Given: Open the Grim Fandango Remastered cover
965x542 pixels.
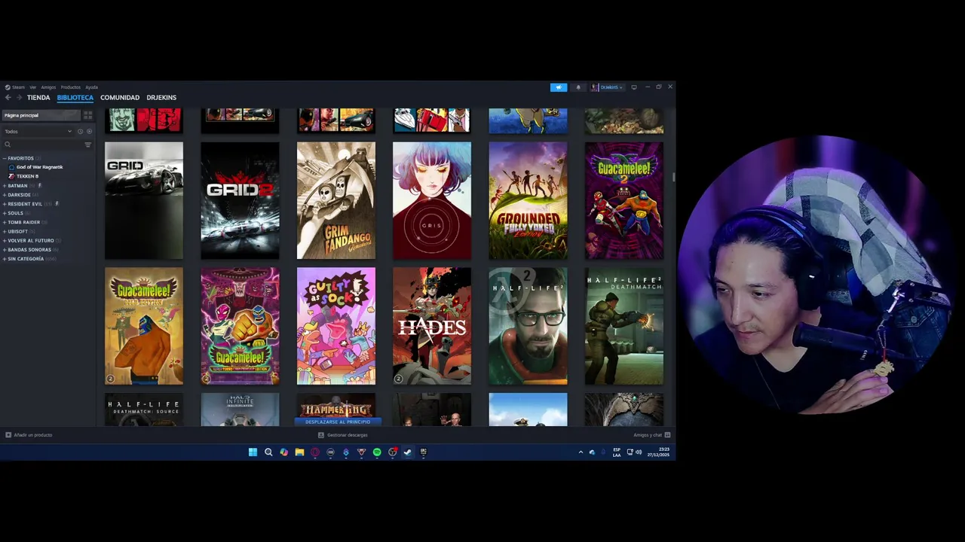Looking at the screenshot, I should (x=336, y=200).
